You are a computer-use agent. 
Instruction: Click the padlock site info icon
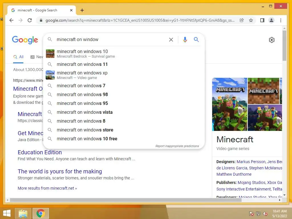pyautogui.click(x=41, y=20)
